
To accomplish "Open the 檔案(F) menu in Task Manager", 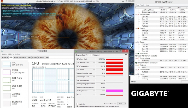I will pos(4,54).
